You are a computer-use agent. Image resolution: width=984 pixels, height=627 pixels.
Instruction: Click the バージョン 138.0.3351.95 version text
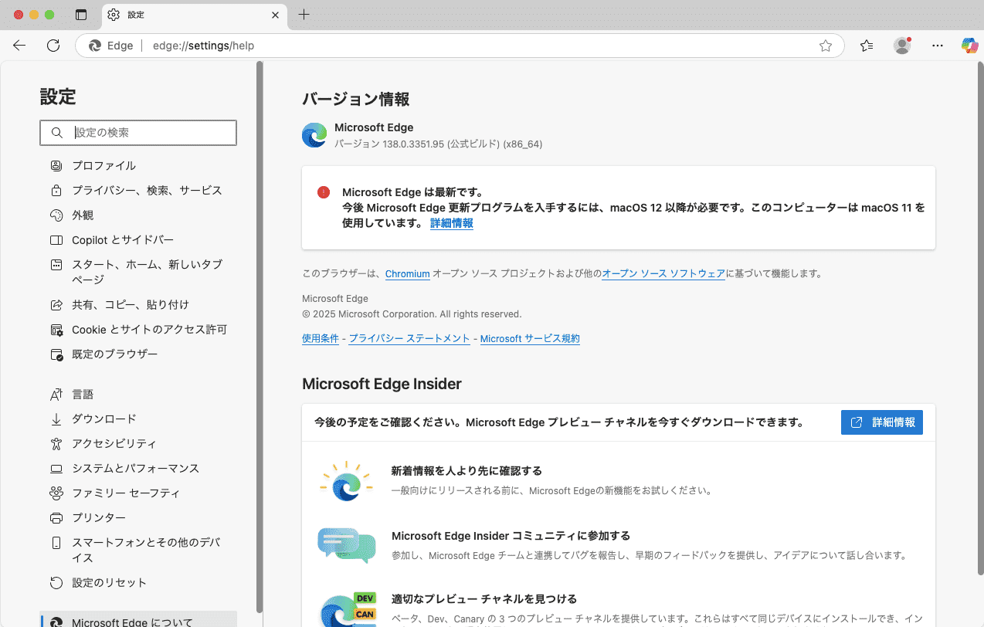[438, 144]
